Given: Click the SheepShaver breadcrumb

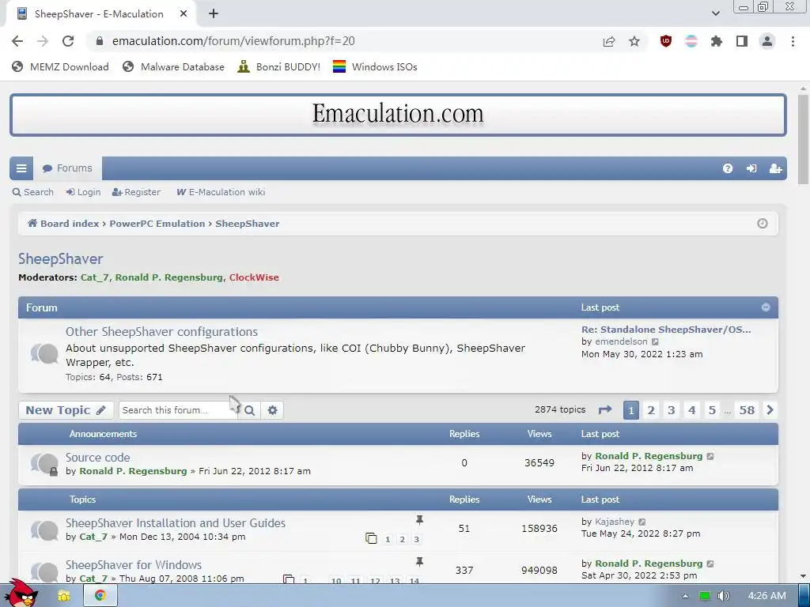Looking at the screenshot, I should click(248, 224).
